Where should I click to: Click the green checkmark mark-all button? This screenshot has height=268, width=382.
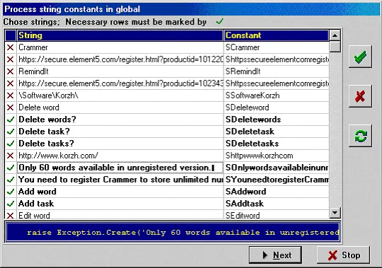pos(360,57)
